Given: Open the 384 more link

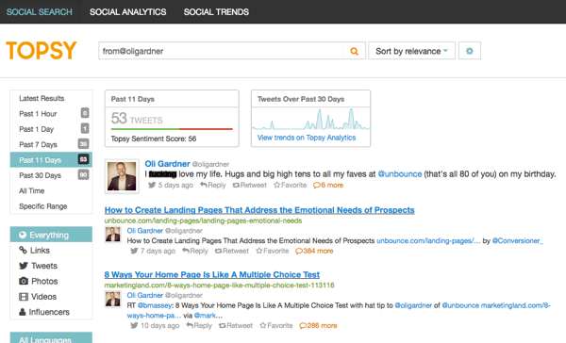Looking at the screenshot, I should click(314, 251).
